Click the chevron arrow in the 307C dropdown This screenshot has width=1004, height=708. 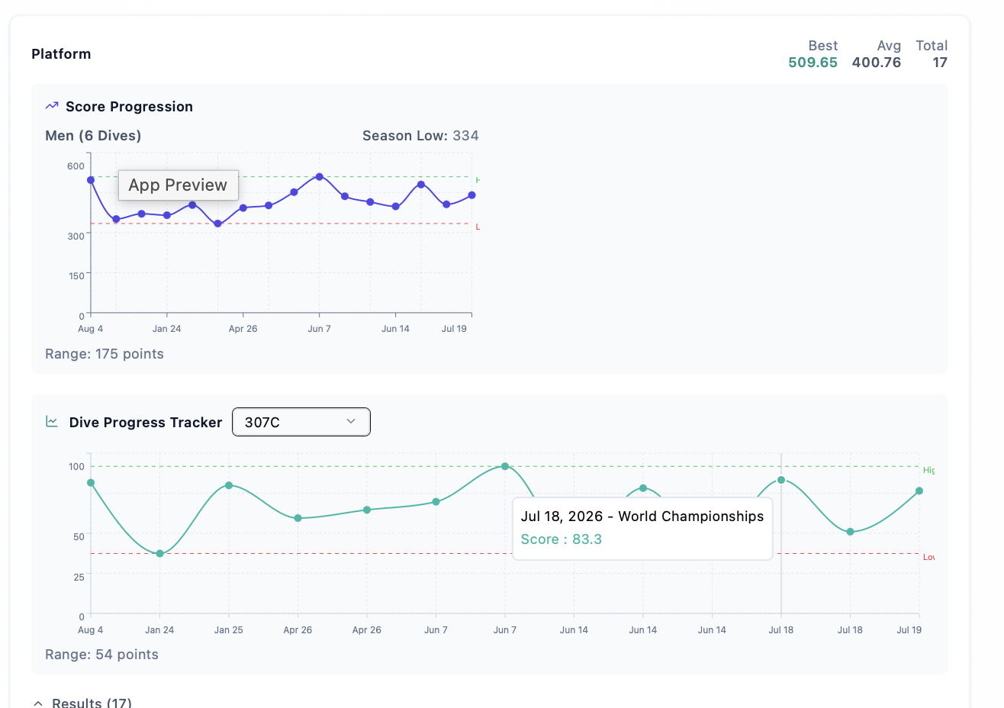click(351, 421)
